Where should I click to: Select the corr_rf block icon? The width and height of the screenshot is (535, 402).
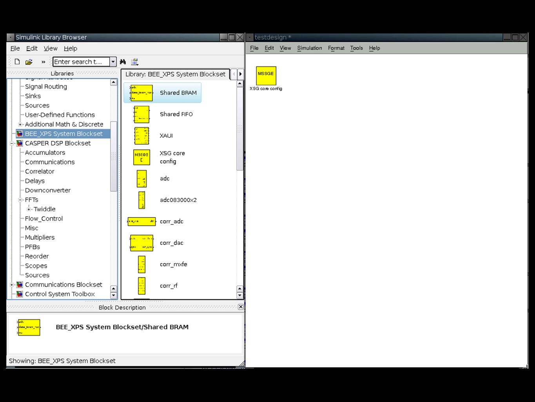[x=141, y=286]
